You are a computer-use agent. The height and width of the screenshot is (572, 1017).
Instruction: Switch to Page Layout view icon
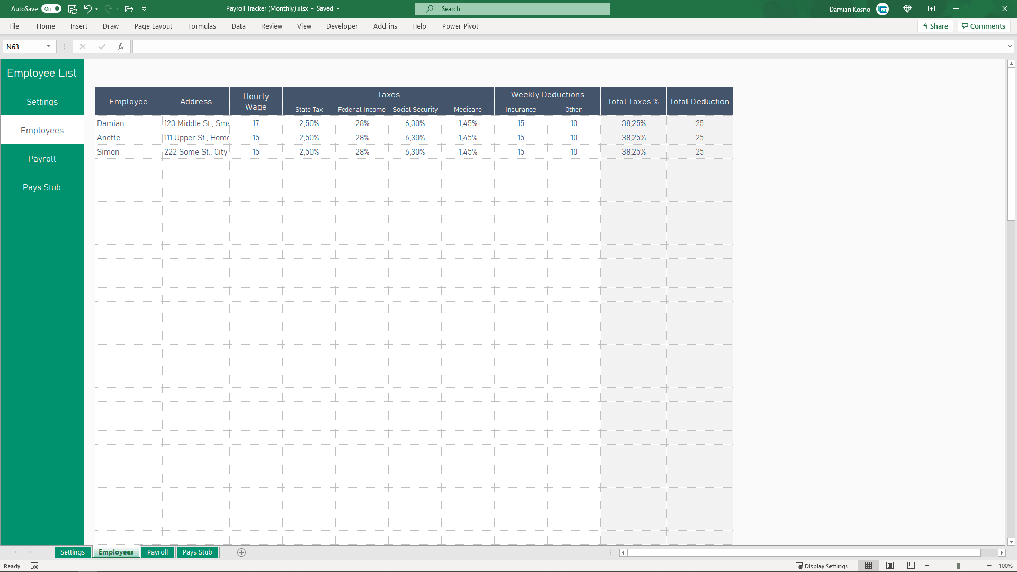pos(890,566)
